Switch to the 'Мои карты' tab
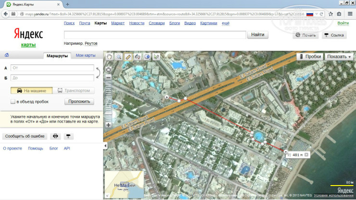The width and height of the screenshot is (356, 200). pos(86,56)
